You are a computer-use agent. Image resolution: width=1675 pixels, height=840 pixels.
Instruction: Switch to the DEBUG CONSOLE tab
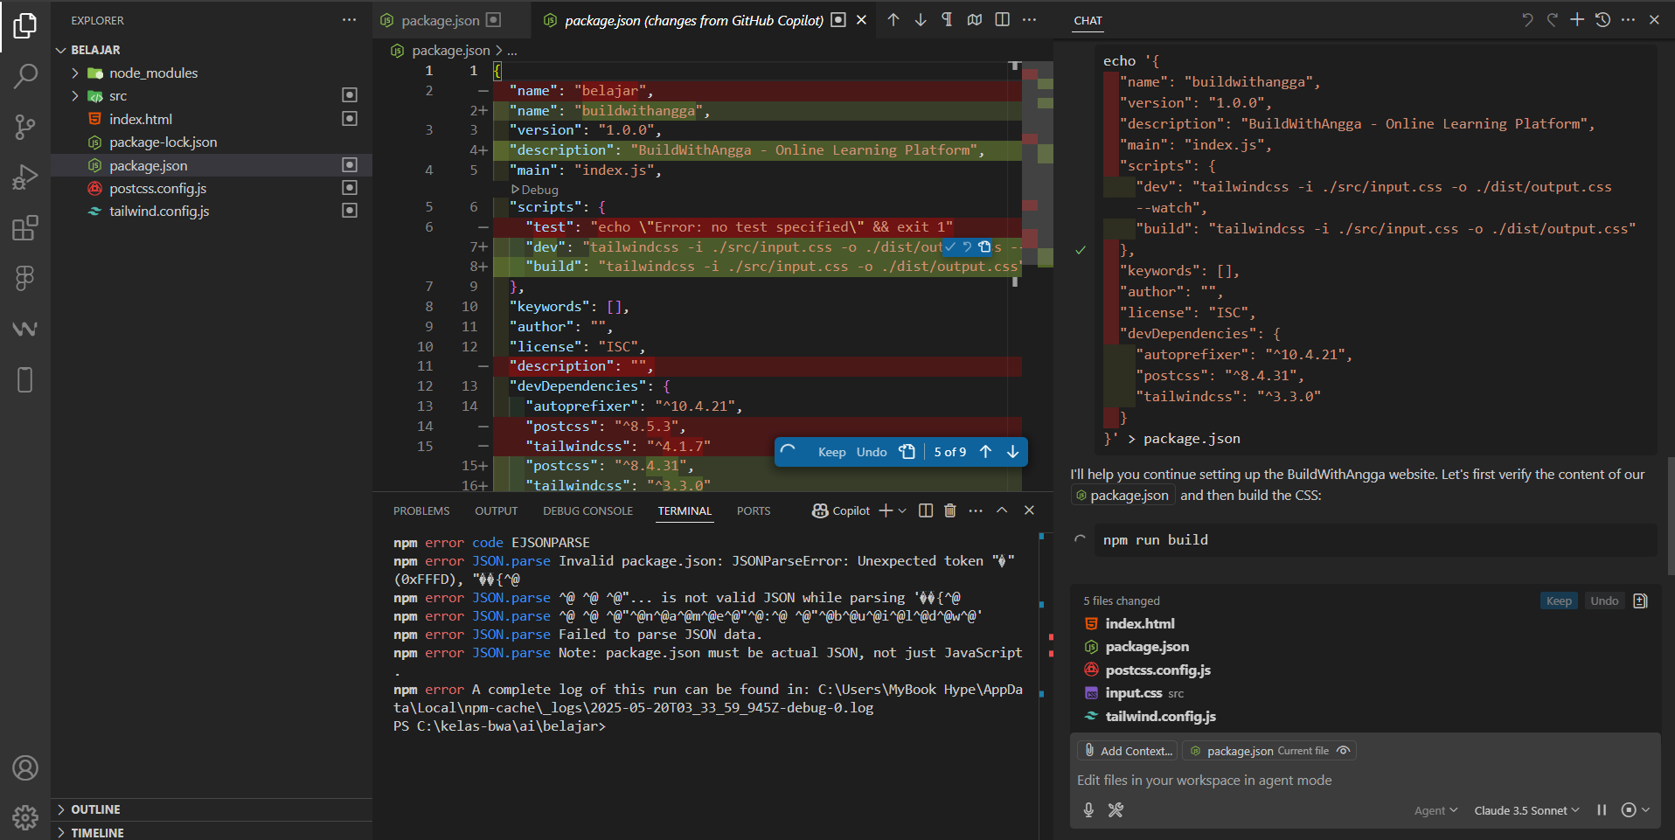pos(587,511)
